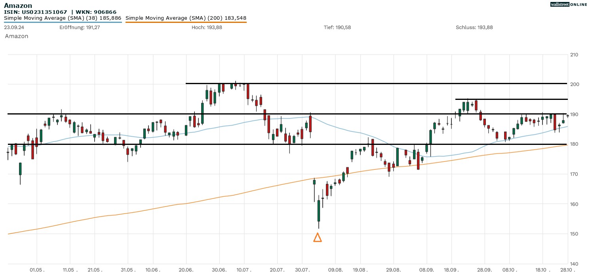Click the 210 price label on the y-axis
Screen dimensions: 590x272
[x=573, y=54]
